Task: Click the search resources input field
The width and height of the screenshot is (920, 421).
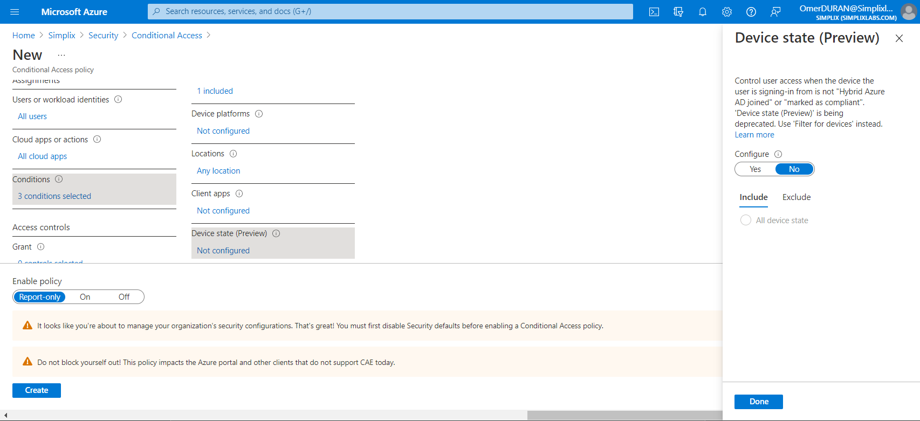Action: click(390, 11)
